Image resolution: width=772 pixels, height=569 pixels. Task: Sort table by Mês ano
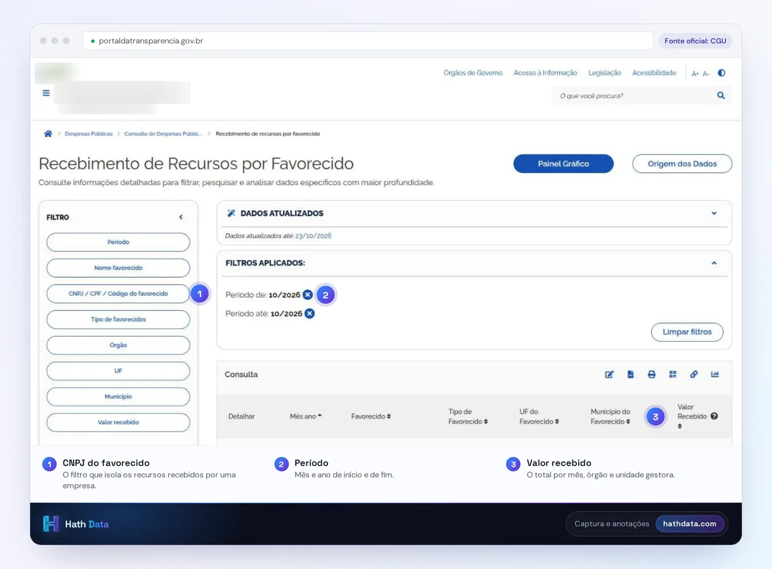pos(305,416)
